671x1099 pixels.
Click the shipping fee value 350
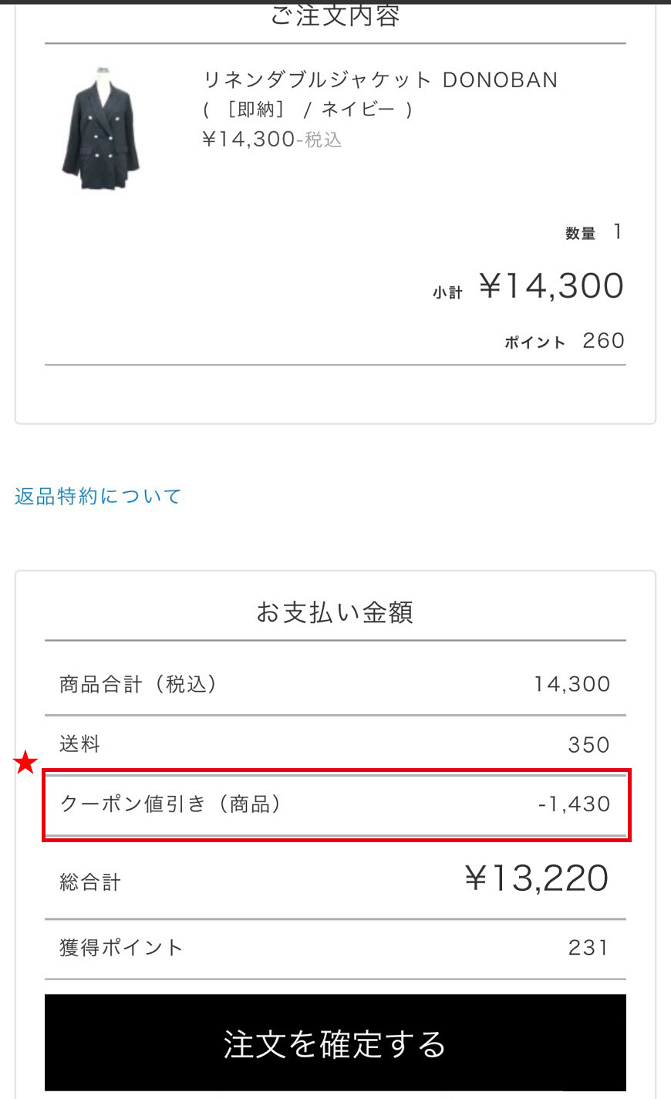click(x=588, y=745)
